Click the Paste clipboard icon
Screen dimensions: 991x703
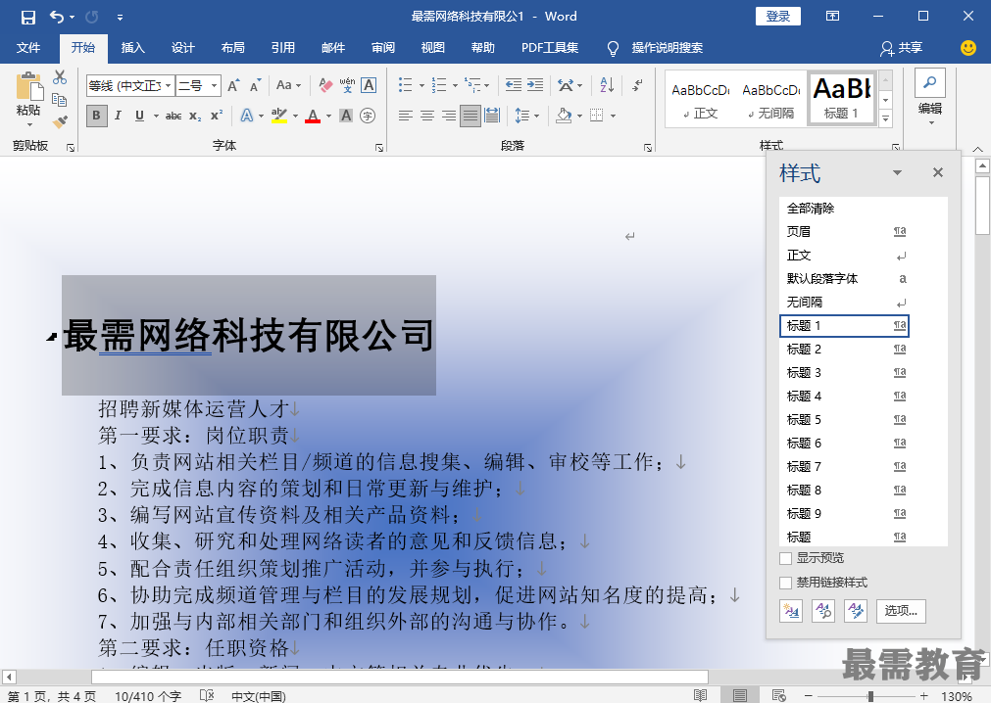[28, 86]
